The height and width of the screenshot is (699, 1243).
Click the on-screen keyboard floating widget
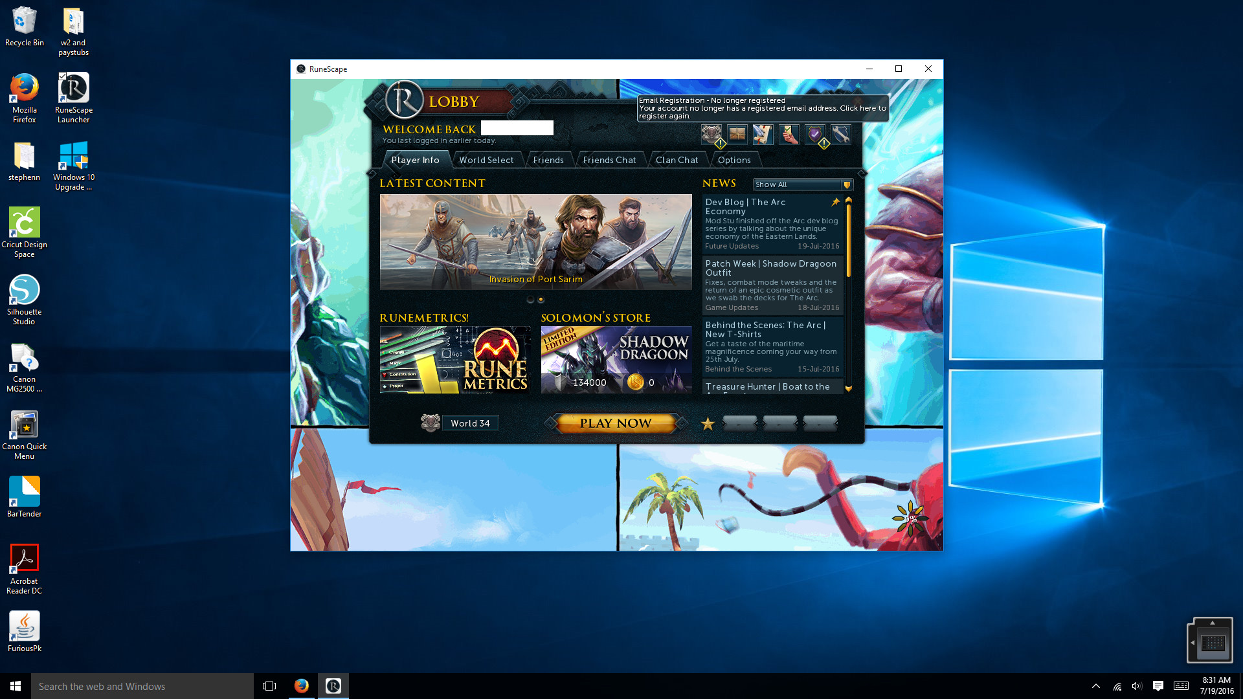tap(1210, 641)
